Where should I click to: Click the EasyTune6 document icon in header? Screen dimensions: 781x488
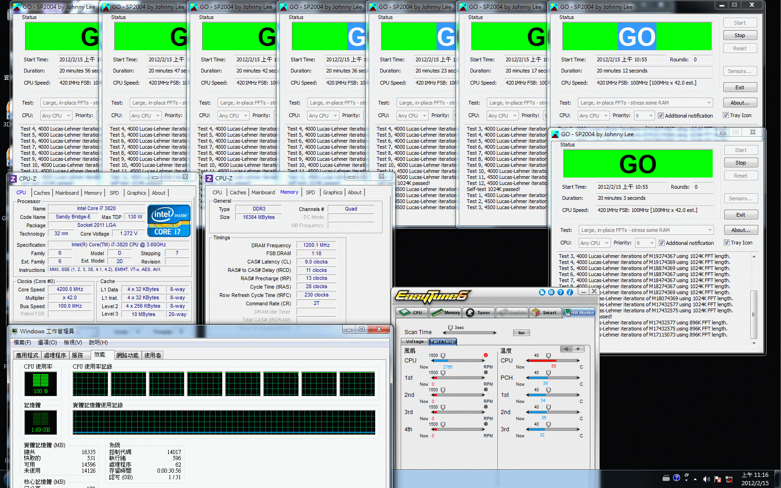coord(542,292)
